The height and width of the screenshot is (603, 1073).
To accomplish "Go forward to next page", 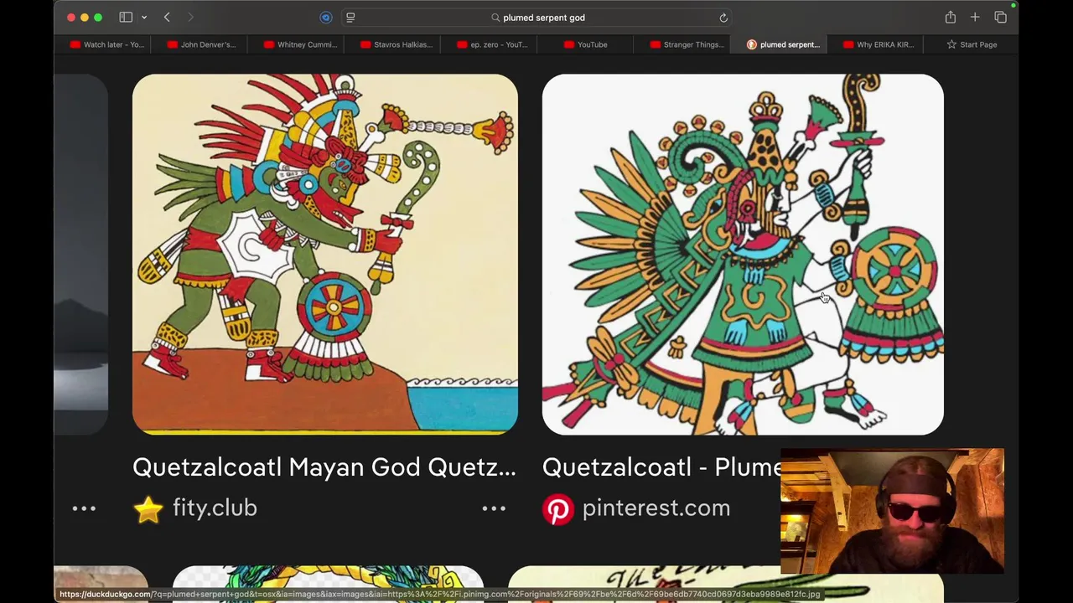I will click(190, 17).
